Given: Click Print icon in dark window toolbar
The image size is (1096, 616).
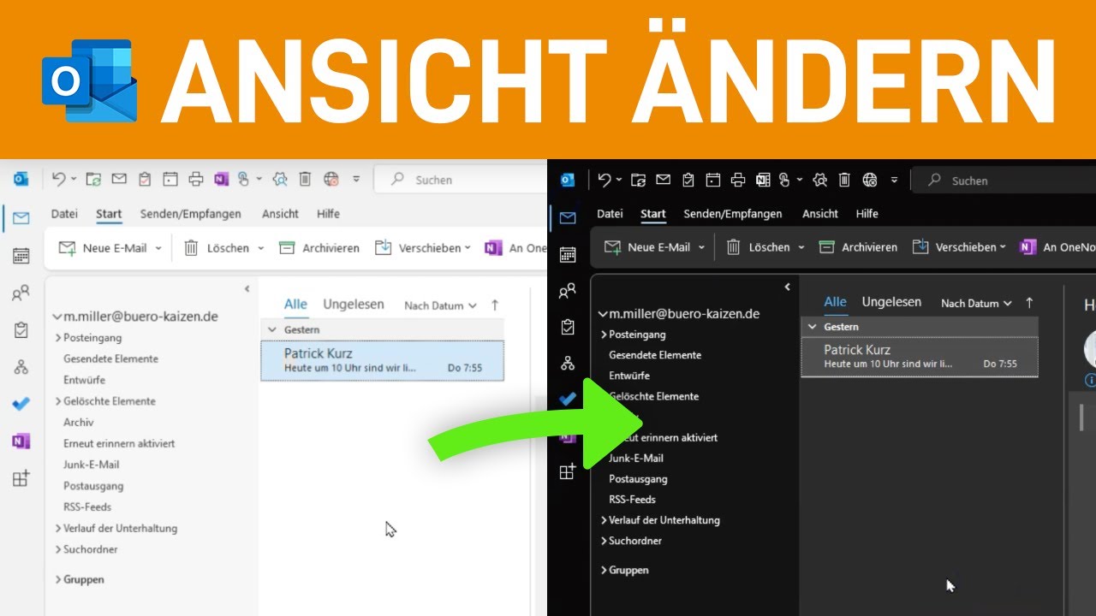Looking at the screenshot, I should (738, 180).
